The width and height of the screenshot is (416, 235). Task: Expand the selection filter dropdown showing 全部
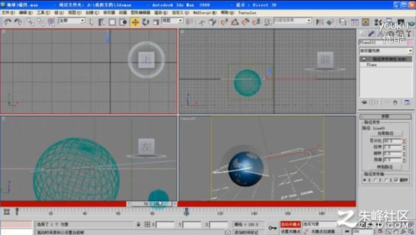click(x=72, y=21)
